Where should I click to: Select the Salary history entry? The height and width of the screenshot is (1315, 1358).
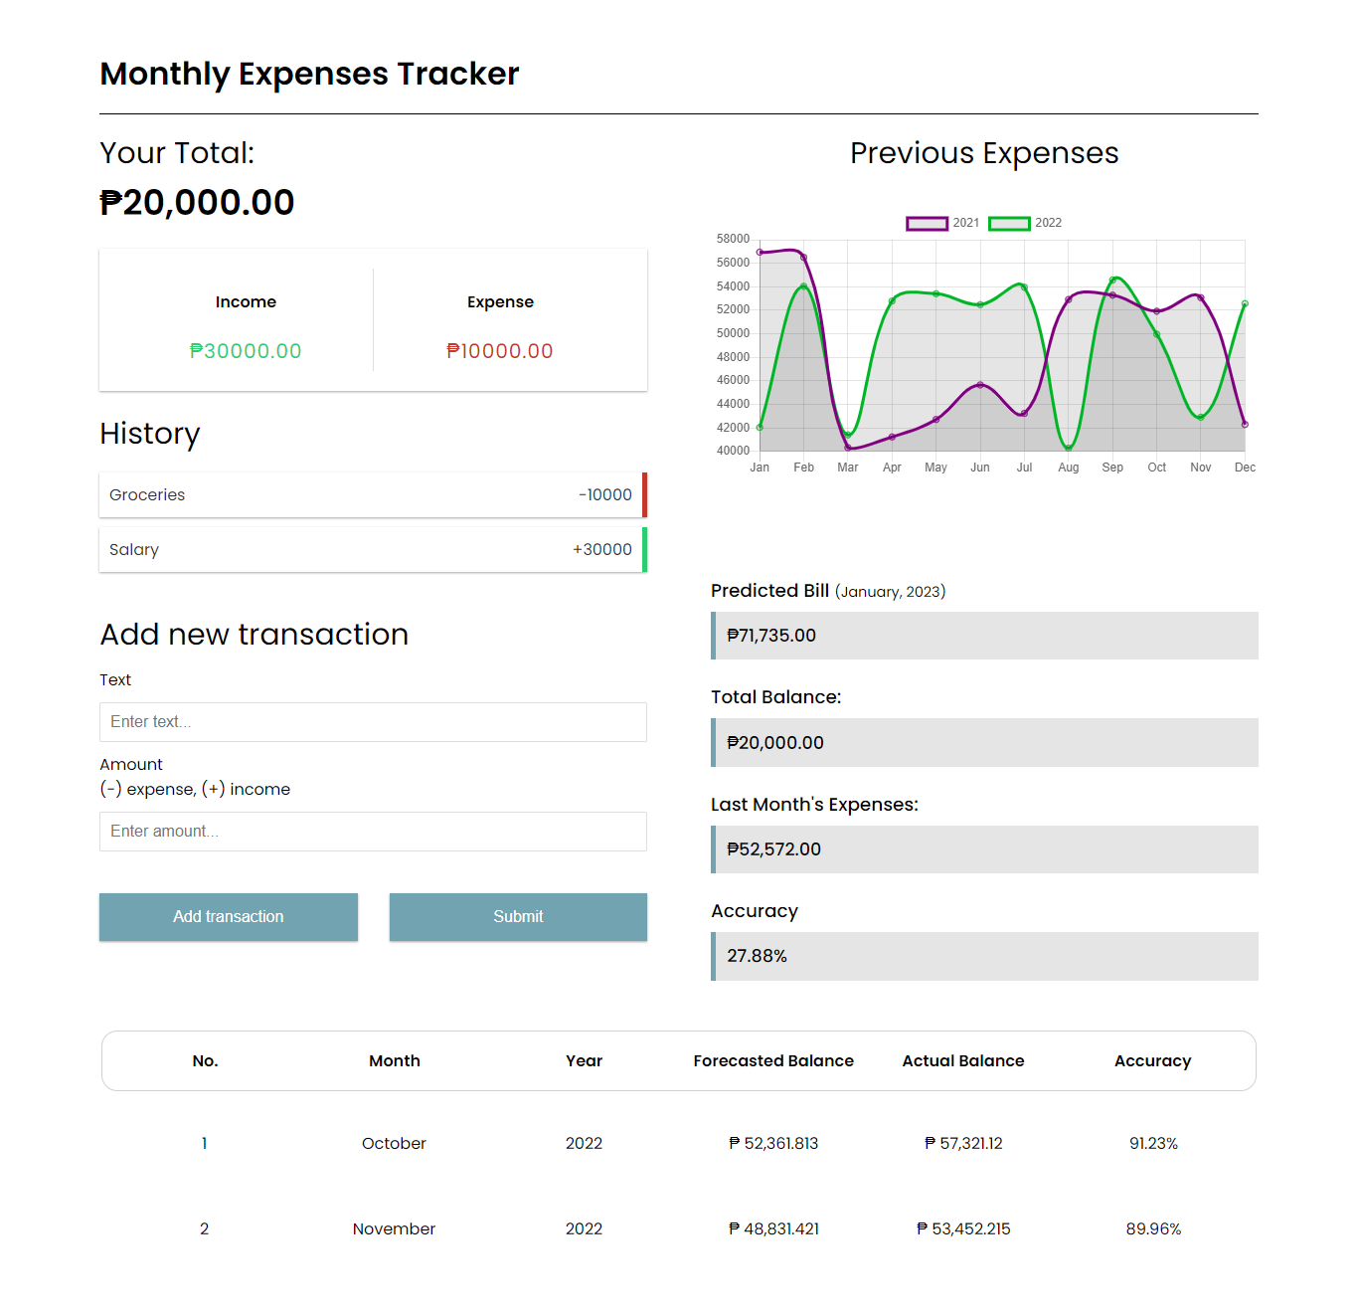tap(373, 549)
